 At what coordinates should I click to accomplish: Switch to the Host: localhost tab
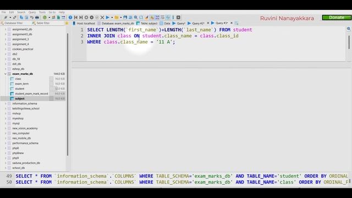(x=84, y=23)
